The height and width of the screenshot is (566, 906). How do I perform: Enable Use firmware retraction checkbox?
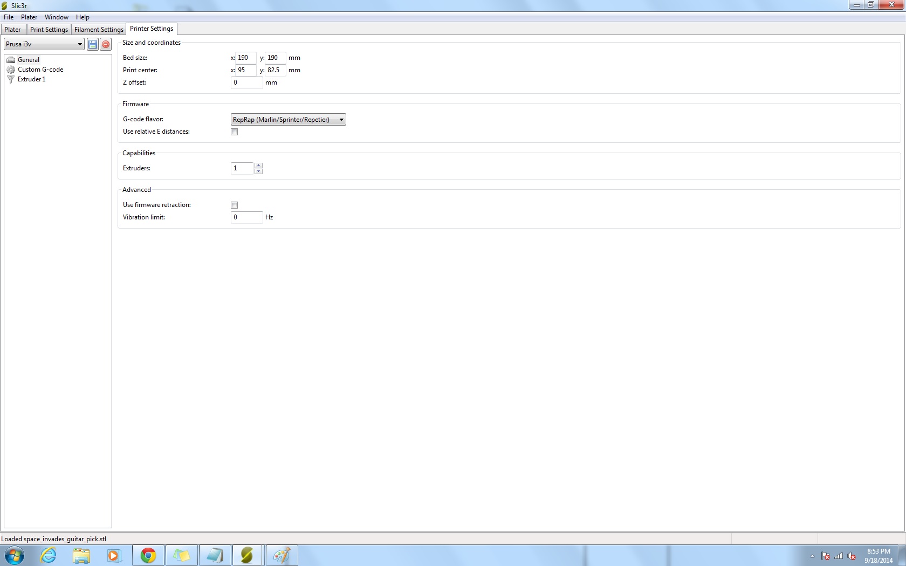(x=234, y=205)
